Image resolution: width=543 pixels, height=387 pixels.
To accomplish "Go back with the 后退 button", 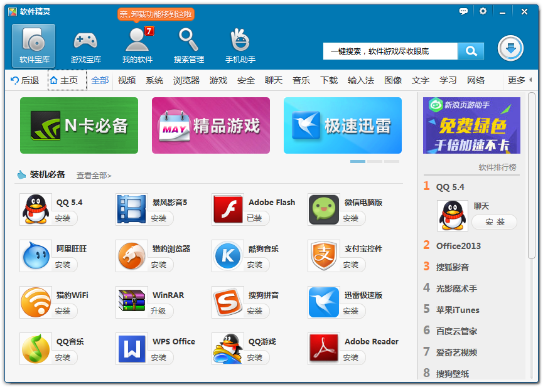I will point(25,80).
